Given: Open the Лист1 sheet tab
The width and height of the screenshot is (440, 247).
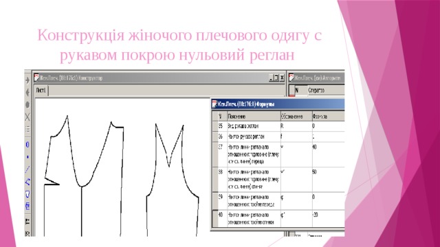Looking at the screenshot, I should pyautogui.click(x=41, y=91).
